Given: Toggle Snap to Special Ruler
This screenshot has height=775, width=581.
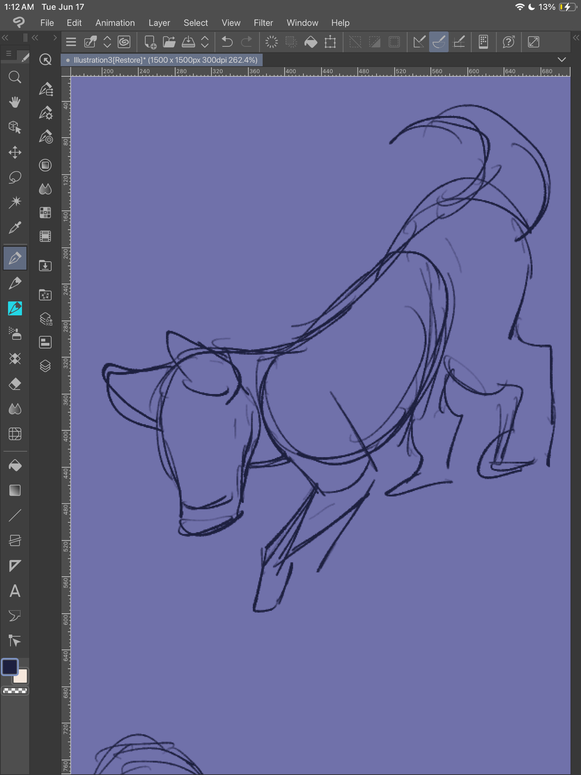Looking at the screenshot, I should (439, 42).
